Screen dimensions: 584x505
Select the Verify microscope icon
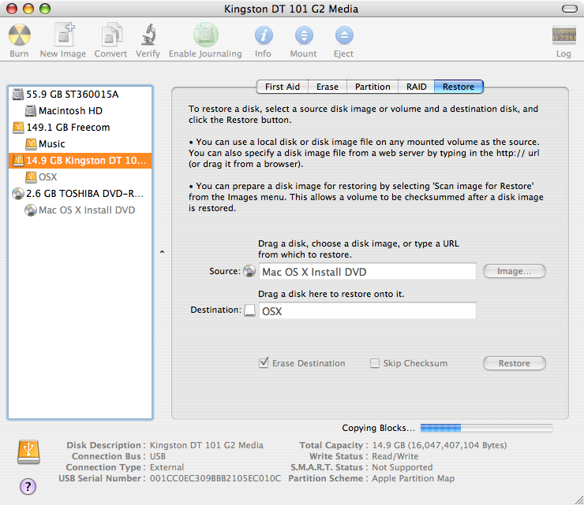coord(149,34)
